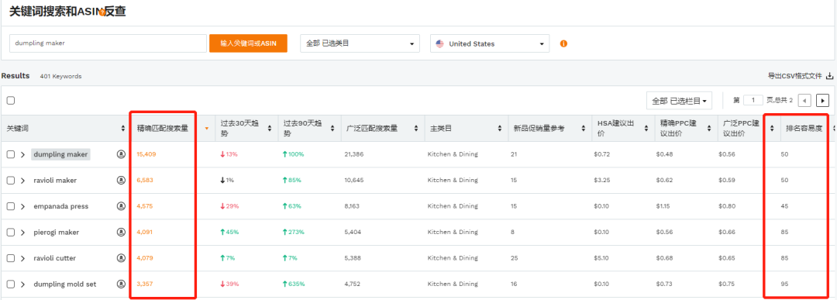The height and width of the screenshot is (300, 837).
Task: Click the Amazon icon beside dumpling maker
Action: (x=121, y=154)
